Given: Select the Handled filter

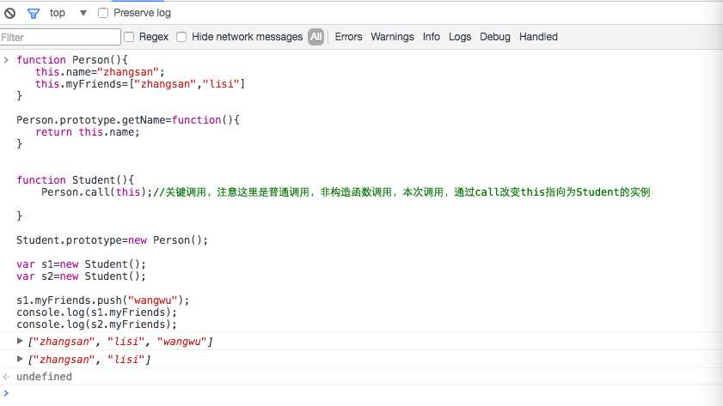Looking at the screenshot, I should point(538,37).
